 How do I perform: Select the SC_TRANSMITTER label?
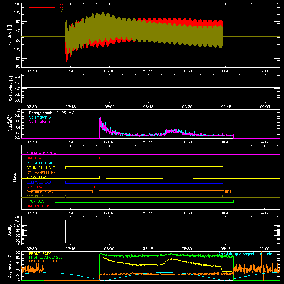pos(41,173)
